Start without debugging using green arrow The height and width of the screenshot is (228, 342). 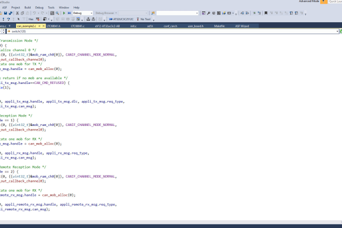pos(64,13)
